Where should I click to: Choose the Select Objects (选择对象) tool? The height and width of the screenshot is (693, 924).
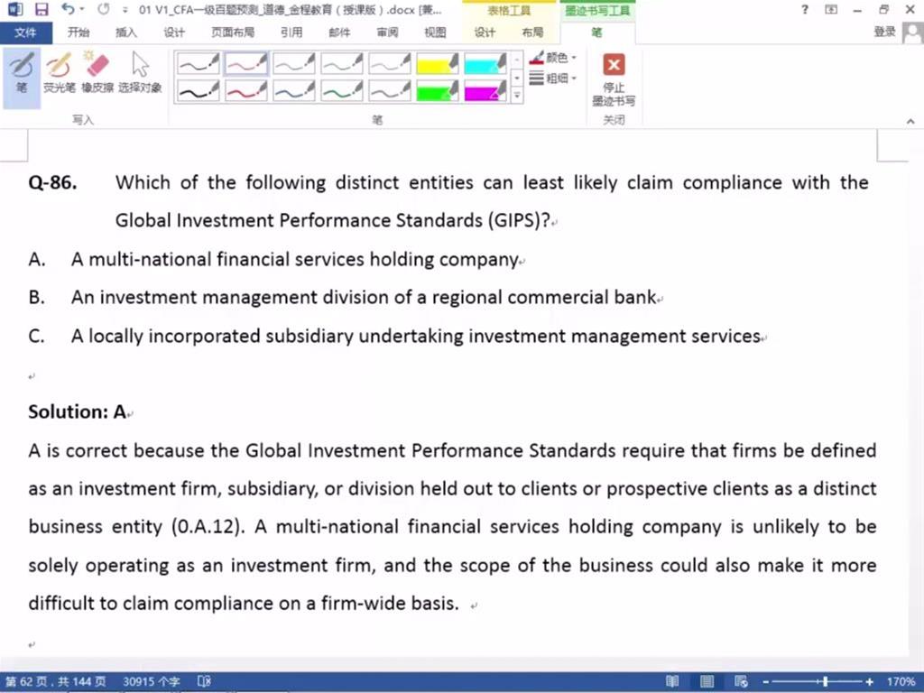(x=140, y=74)
